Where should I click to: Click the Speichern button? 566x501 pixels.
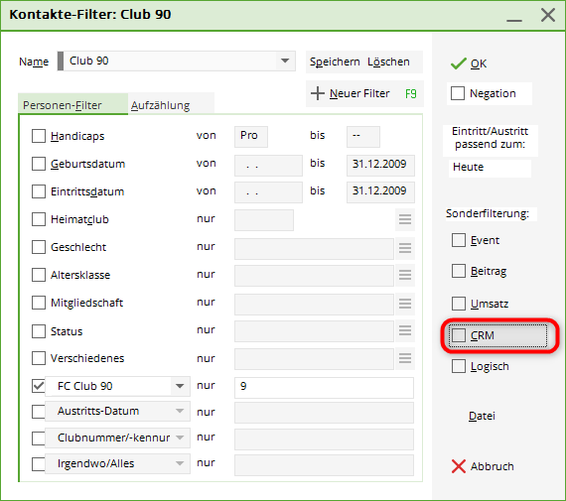(335, 62)
